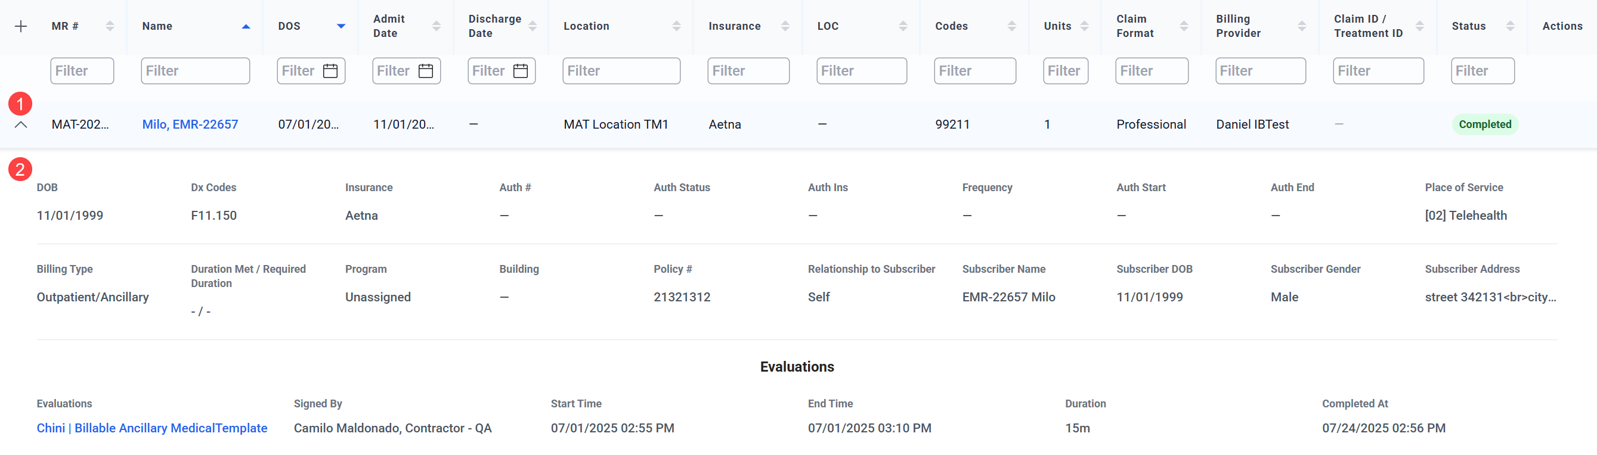
Task: Sort by Billing Provider column arrows
Action: click(x=1301, y=26)
